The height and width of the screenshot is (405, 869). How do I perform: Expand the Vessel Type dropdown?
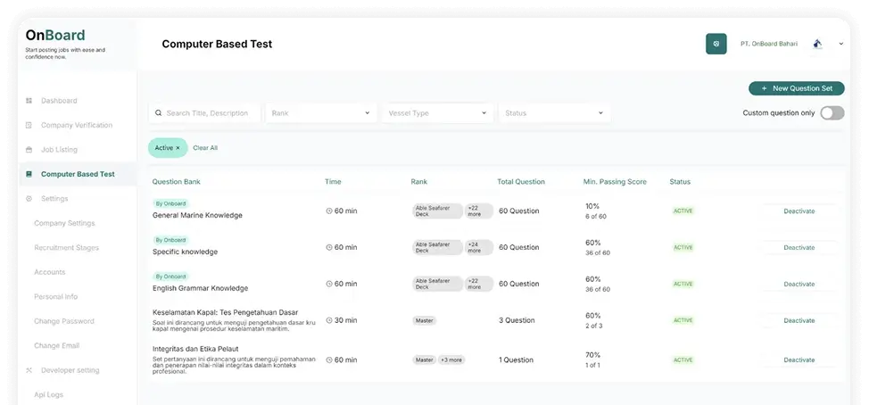[x=437, y=113]
